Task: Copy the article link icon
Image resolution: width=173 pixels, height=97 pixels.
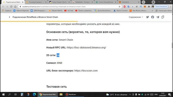Action: tap(163, 17)
